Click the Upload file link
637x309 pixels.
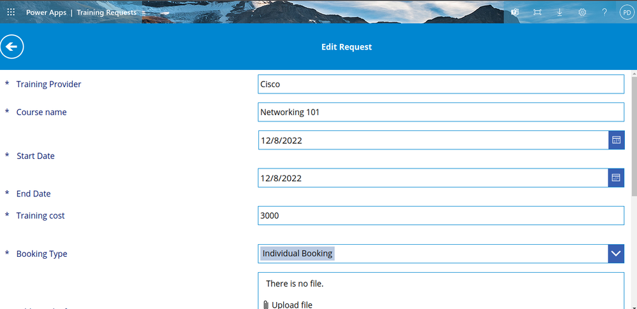292,305
